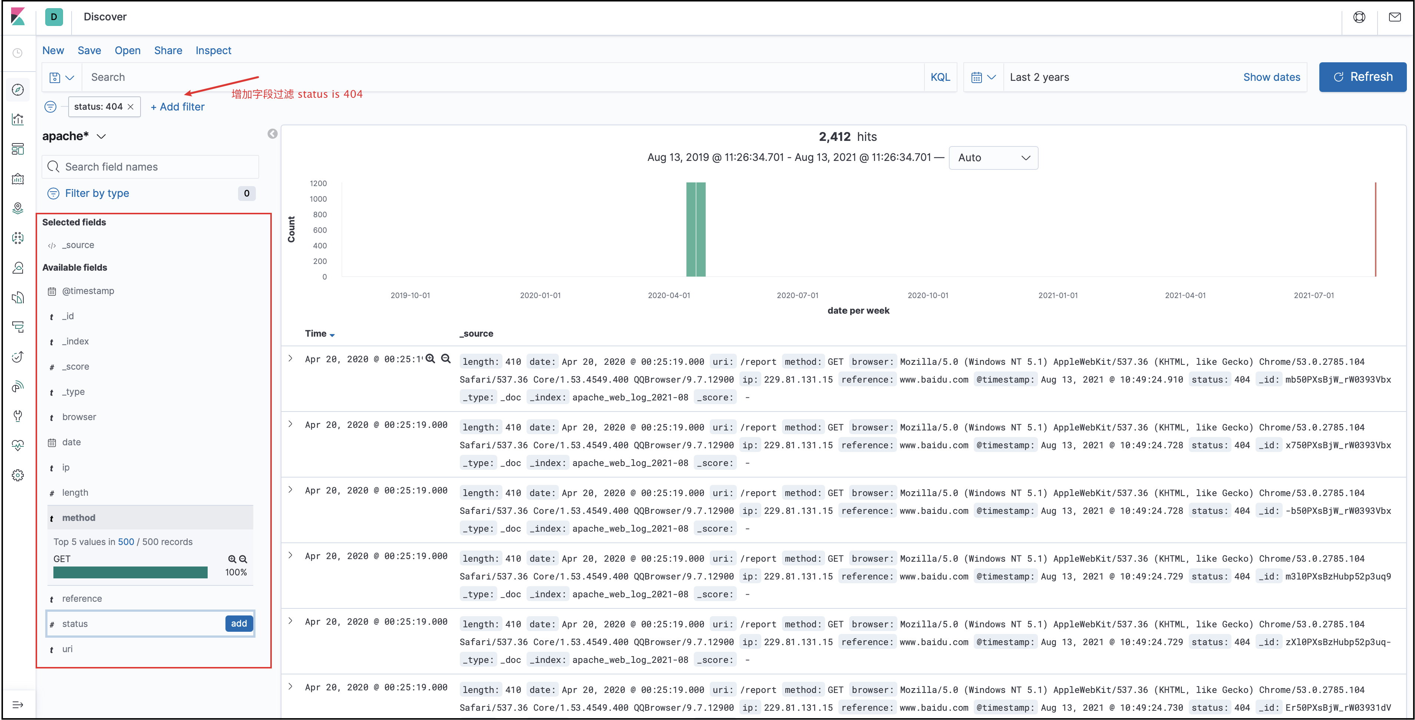1415x720 pixels.
Task: Remove the status: 404 filter
Action: coord(131,107)
